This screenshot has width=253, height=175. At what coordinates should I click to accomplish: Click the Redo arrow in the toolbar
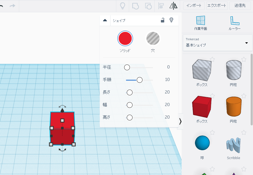(12, 6)
